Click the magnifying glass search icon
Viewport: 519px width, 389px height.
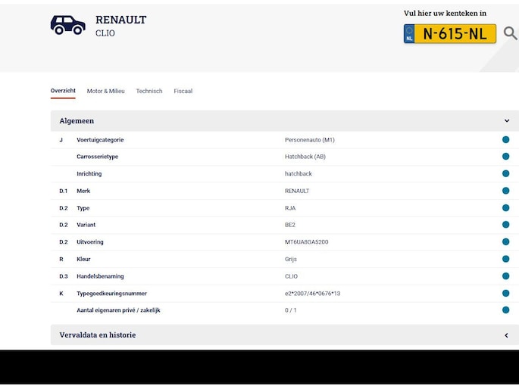510,33
